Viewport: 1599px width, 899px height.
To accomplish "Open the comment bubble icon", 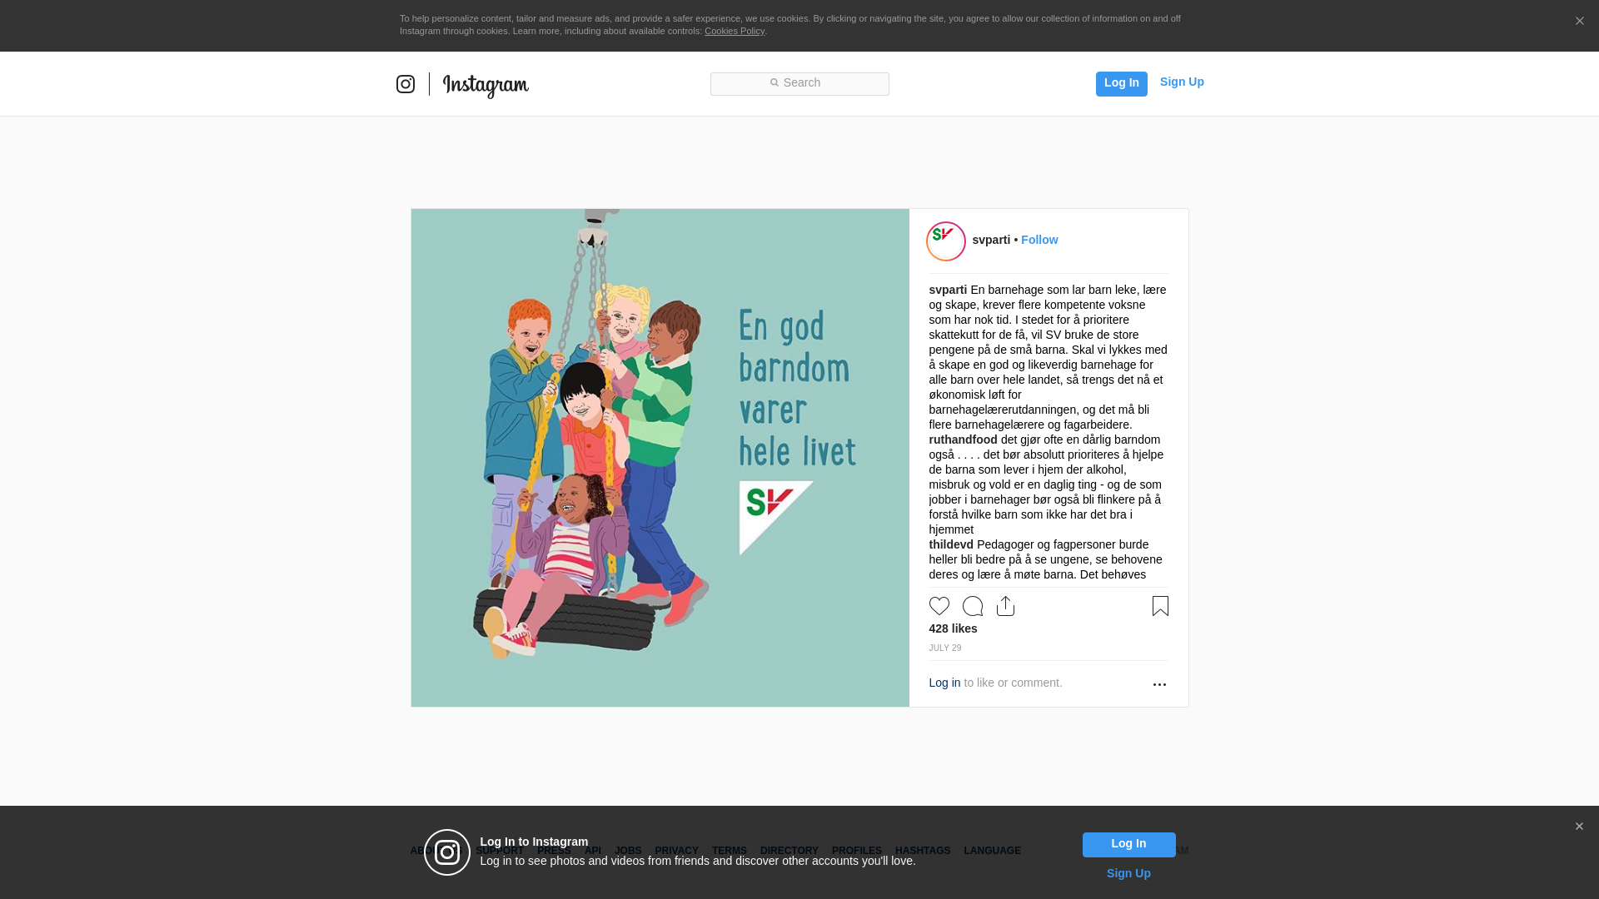I will (x=973, y=606).
